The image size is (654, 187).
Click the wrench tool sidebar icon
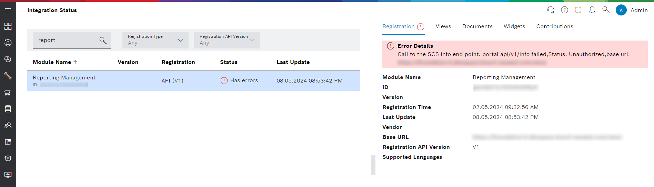(x=8, y=76)
